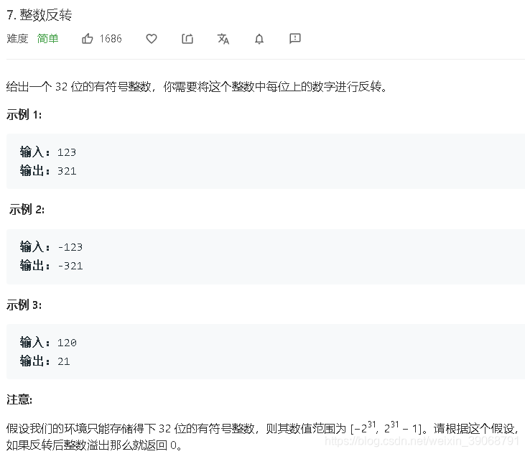Click the 示例 1 heading
This screenshot has width=525, height=454.
tap(24, 115)
